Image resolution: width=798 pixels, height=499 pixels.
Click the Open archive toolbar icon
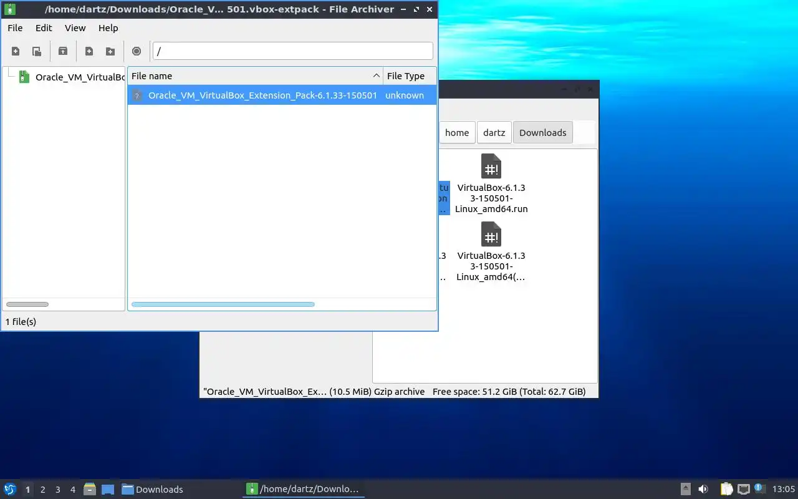click(x=37, y=51)
